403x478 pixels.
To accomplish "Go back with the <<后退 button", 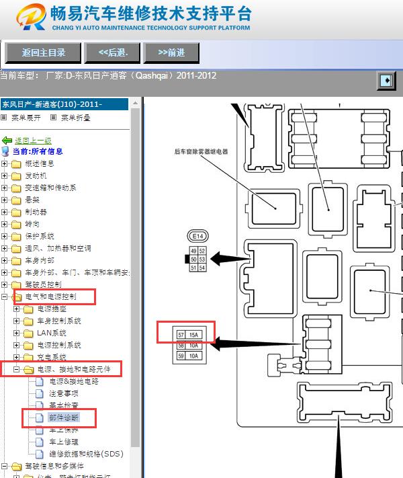I will pyautogui.click(x=112, y=52).
